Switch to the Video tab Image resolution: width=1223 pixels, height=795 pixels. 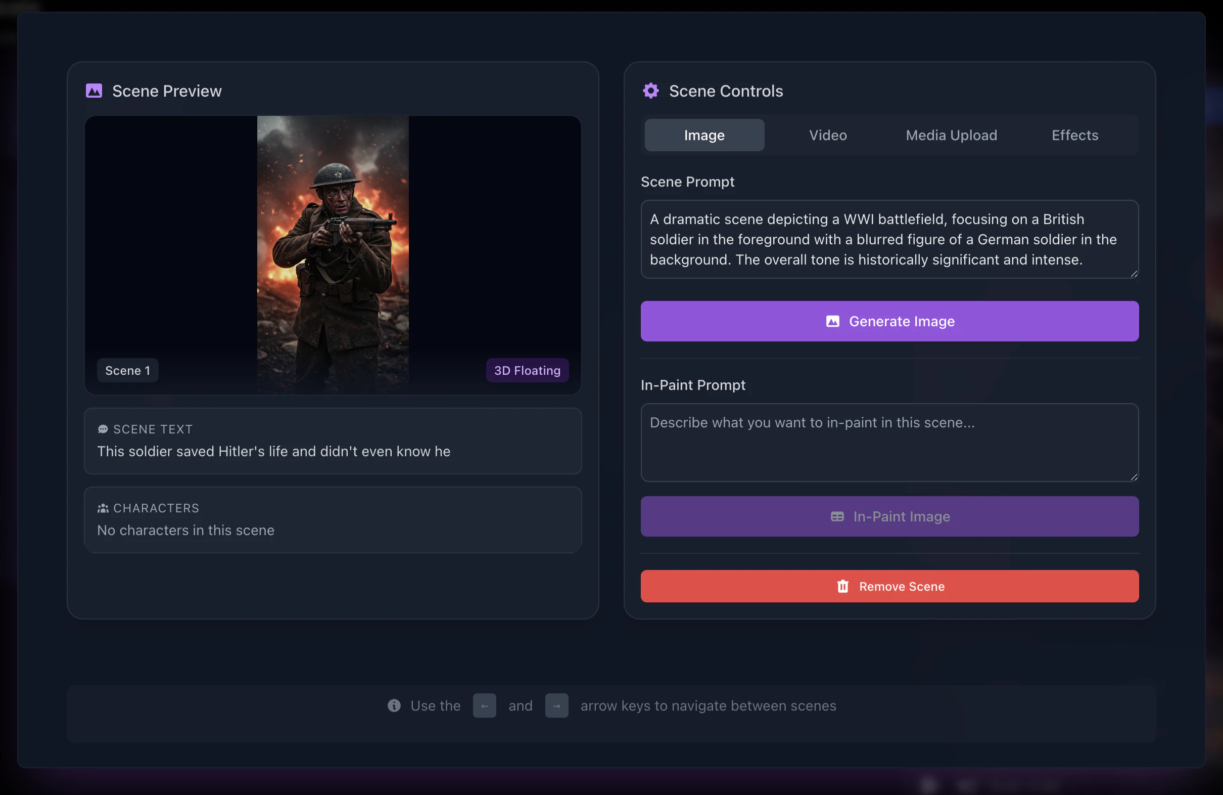[827, 135]
